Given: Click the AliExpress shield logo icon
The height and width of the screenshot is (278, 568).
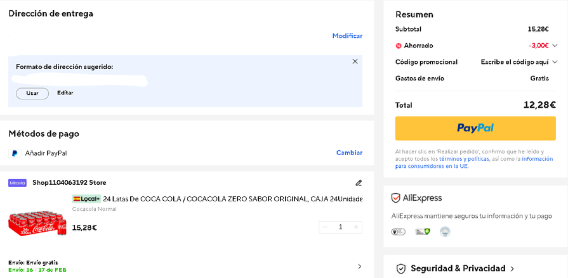Looking at the screenshot, I should pos(395,198).
